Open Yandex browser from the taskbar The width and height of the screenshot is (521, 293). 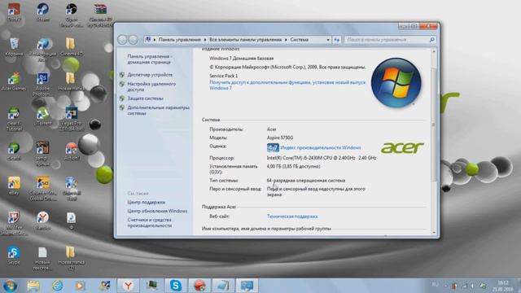(x=128, y=286)
